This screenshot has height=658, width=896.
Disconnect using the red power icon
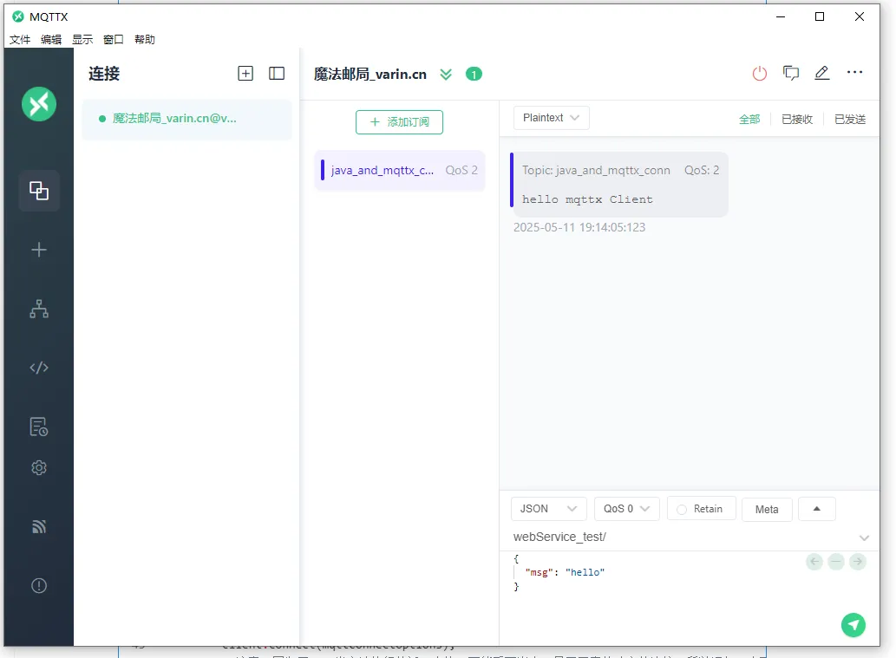tap(760, 73)
